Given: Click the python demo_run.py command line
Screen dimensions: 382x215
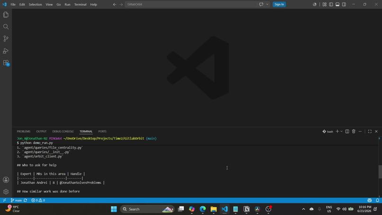Looking at the screenshot, I should pos(36,143).
